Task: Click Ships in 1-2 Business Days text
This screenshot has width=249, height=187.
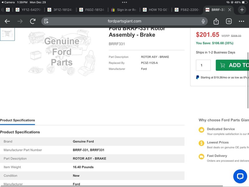Action: 215,52
